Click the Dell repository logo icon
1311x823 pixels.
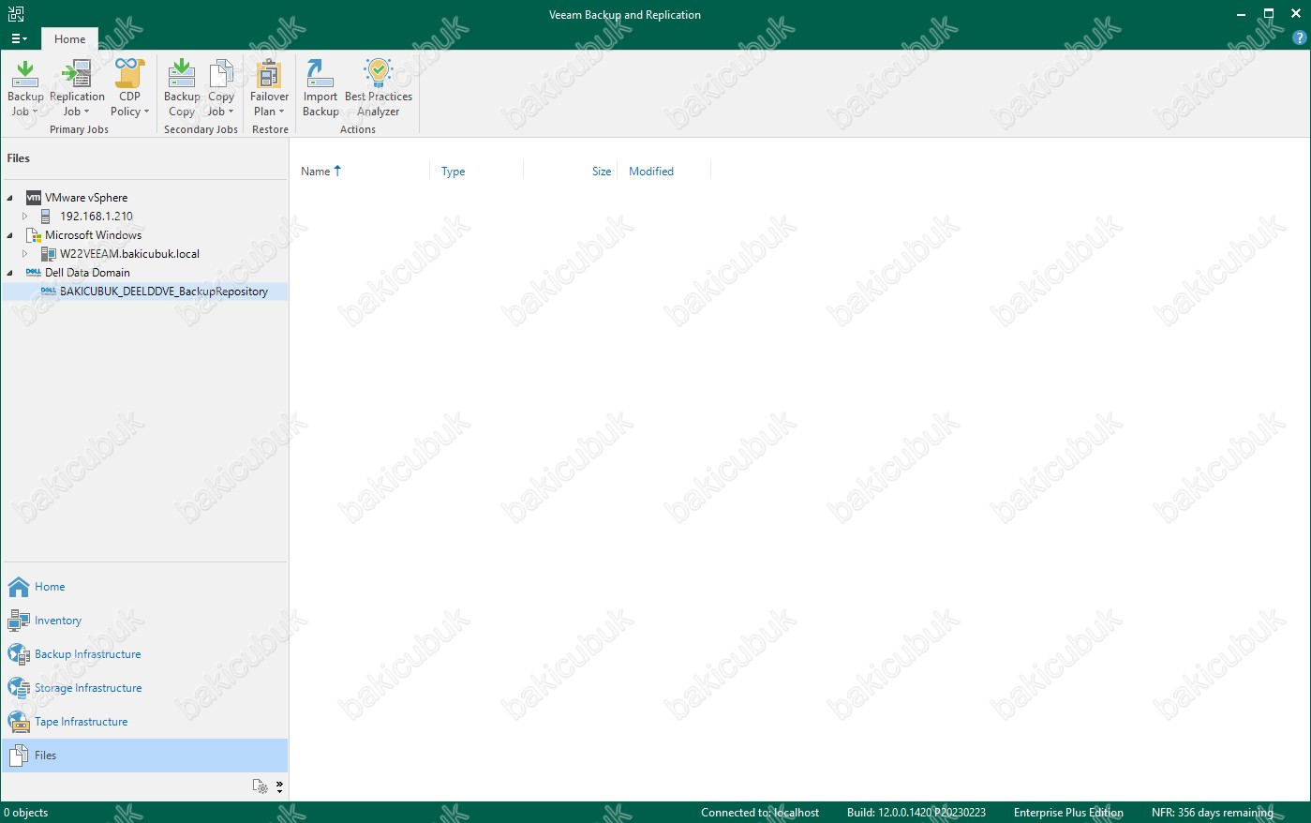49,292
